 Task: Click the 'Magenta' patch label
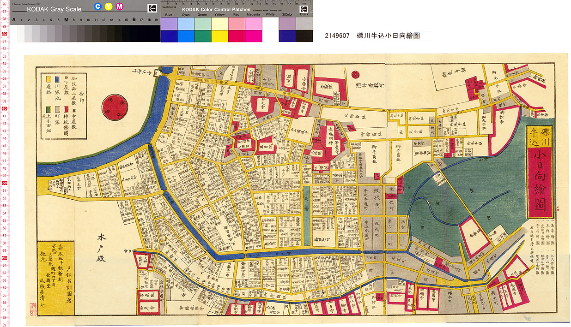click(253, 15)
